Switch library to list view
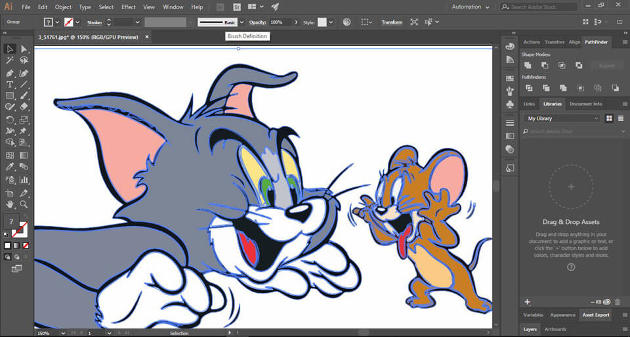The image size is (630, 337). pos(620,118)
